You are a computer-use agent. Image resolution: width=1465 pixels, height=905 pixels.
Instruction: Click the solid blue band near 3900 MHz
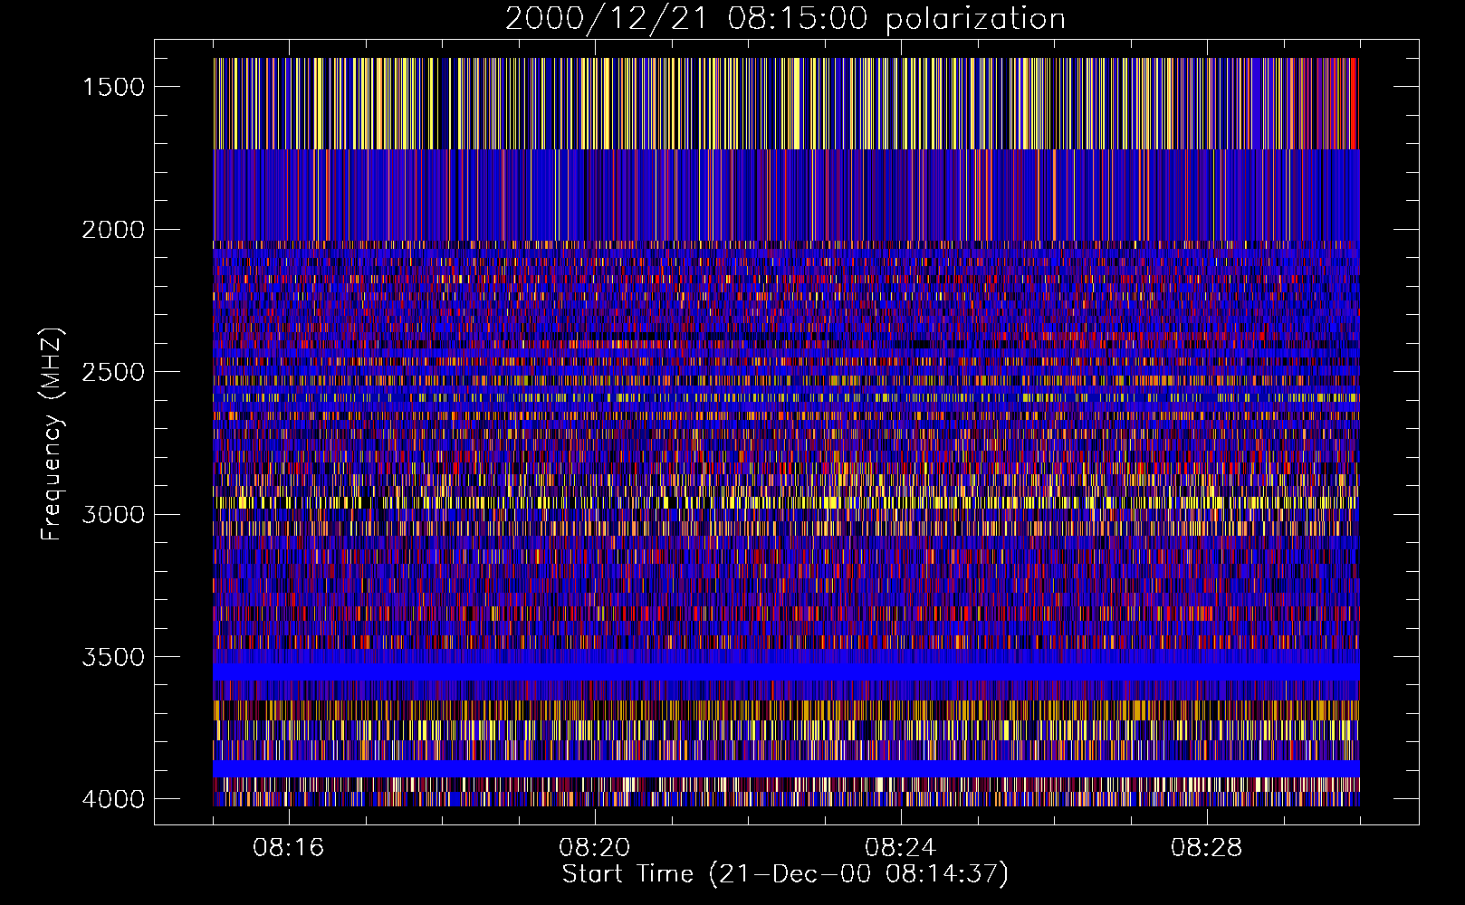pyautogui.click(x=786, y=768)
